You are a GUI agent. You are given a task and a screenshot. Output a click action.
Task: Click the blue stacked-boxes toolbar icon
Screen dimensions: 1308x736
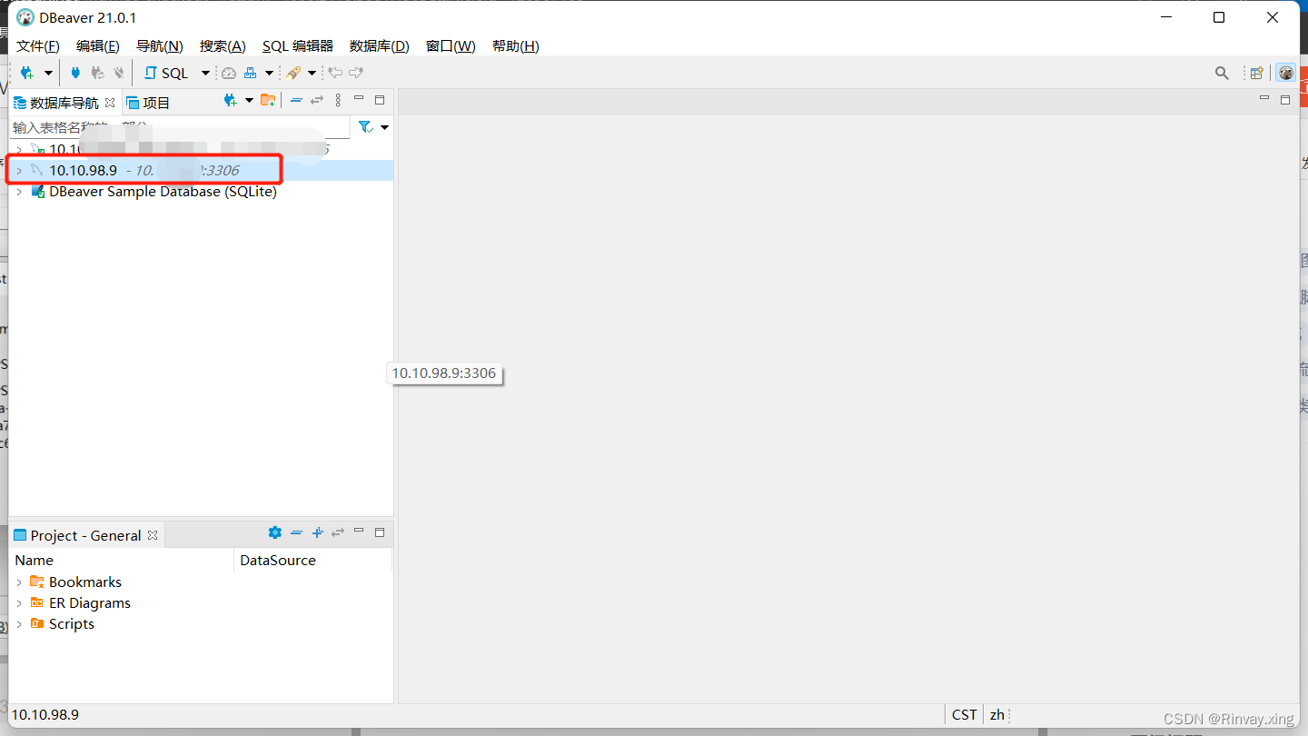250,73
